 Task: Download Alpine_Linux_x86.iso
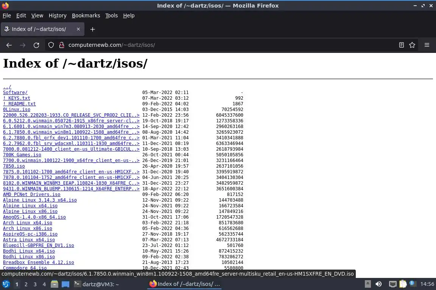[30, 211]
